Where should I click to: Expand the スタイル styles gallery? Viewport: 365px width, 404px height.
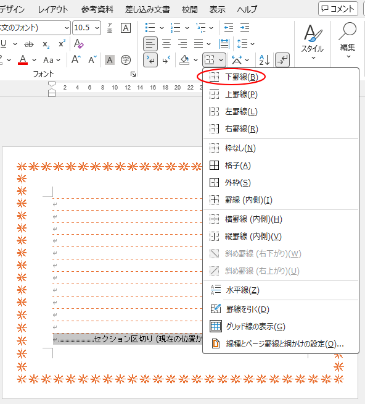pyautogui.click(x=313, y=41)
